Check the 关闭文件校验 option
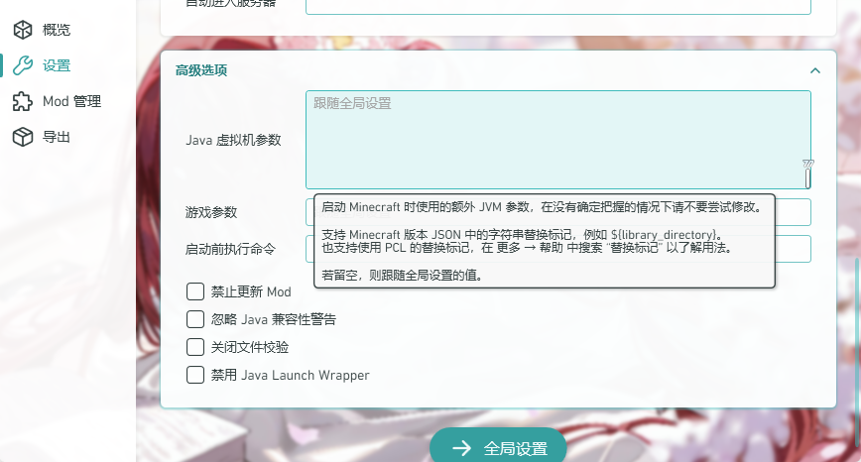 click(195, 347)
